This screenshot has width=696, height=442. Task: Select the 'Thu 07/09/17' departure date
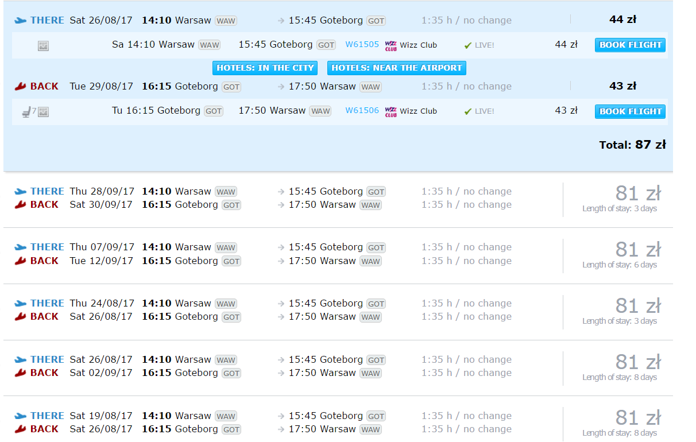[x=102, y=247]
